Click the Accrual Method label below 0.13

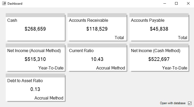(49, 98)
